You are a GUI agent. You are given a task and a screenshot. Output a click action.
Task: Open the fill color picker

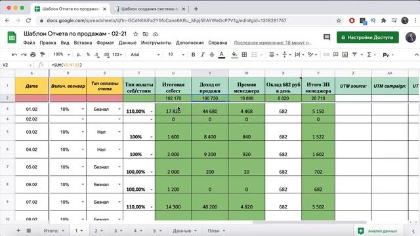[234, 54]
